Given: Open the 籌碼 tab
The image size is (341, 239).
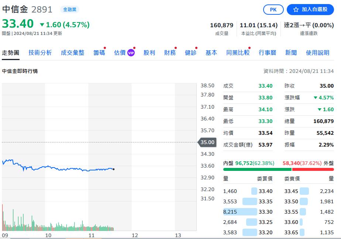Looking at the screenshot, I should pyautogui.click(x=99, y=53).
